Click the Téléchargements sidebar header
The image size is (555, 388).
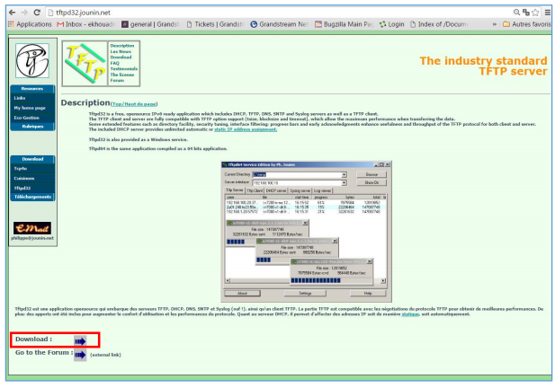click(32, 197)
